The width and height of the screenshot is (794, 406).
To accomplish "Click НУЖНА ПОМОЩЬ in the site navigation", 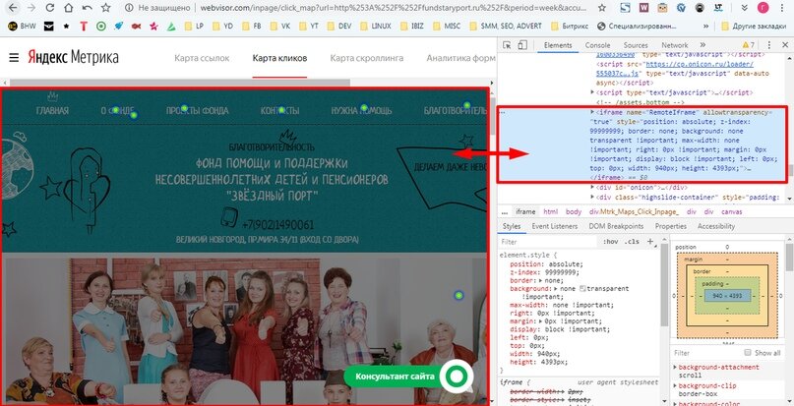I will pyautogui.click(x=361, y=110).
